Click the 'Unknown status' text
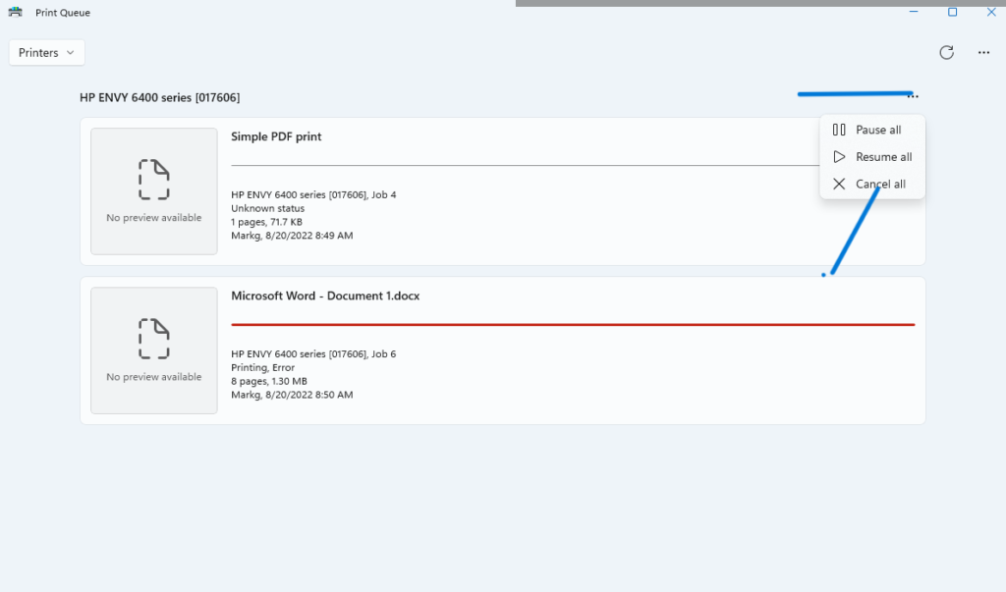This screenshot has width=1006, height=592. click(267, 208)
